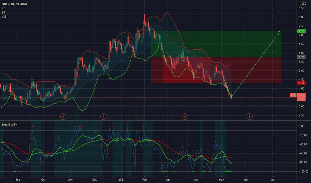Viewport: 311px width, 183px height.
Task: Click the ONCS, 1D, NASDAQ symbol title
Action: pyautogui.click(x=14, y=4)
